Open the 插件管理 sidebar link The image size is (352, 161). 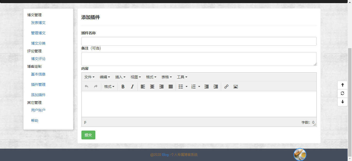click(x=38, y=84)
